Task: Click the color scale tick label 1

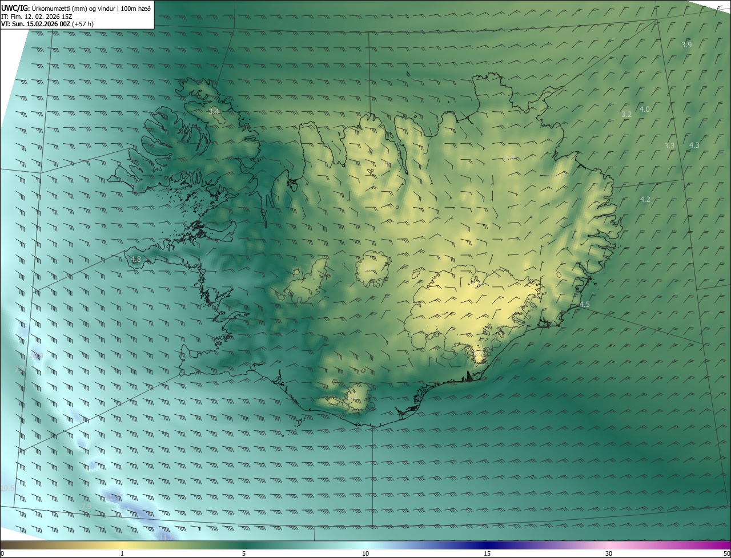Action: click(122, 553)
